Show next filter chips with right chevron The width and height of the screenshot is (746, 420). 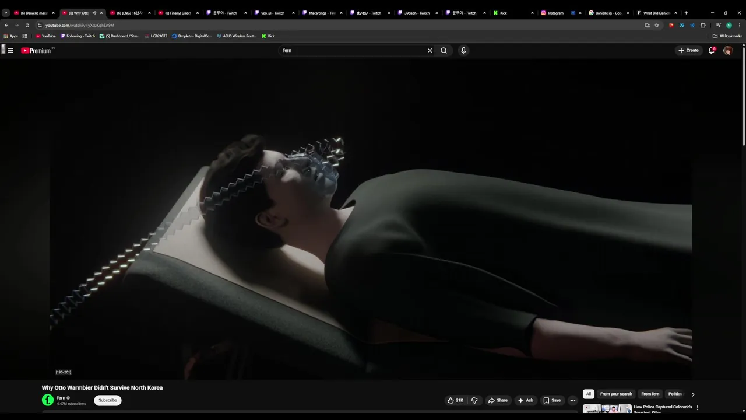click(x=693, y=394)
